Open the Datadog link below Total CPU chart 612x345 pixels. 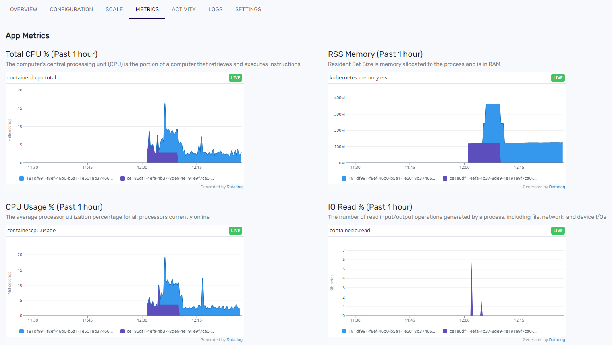click(x=234, y=187)
